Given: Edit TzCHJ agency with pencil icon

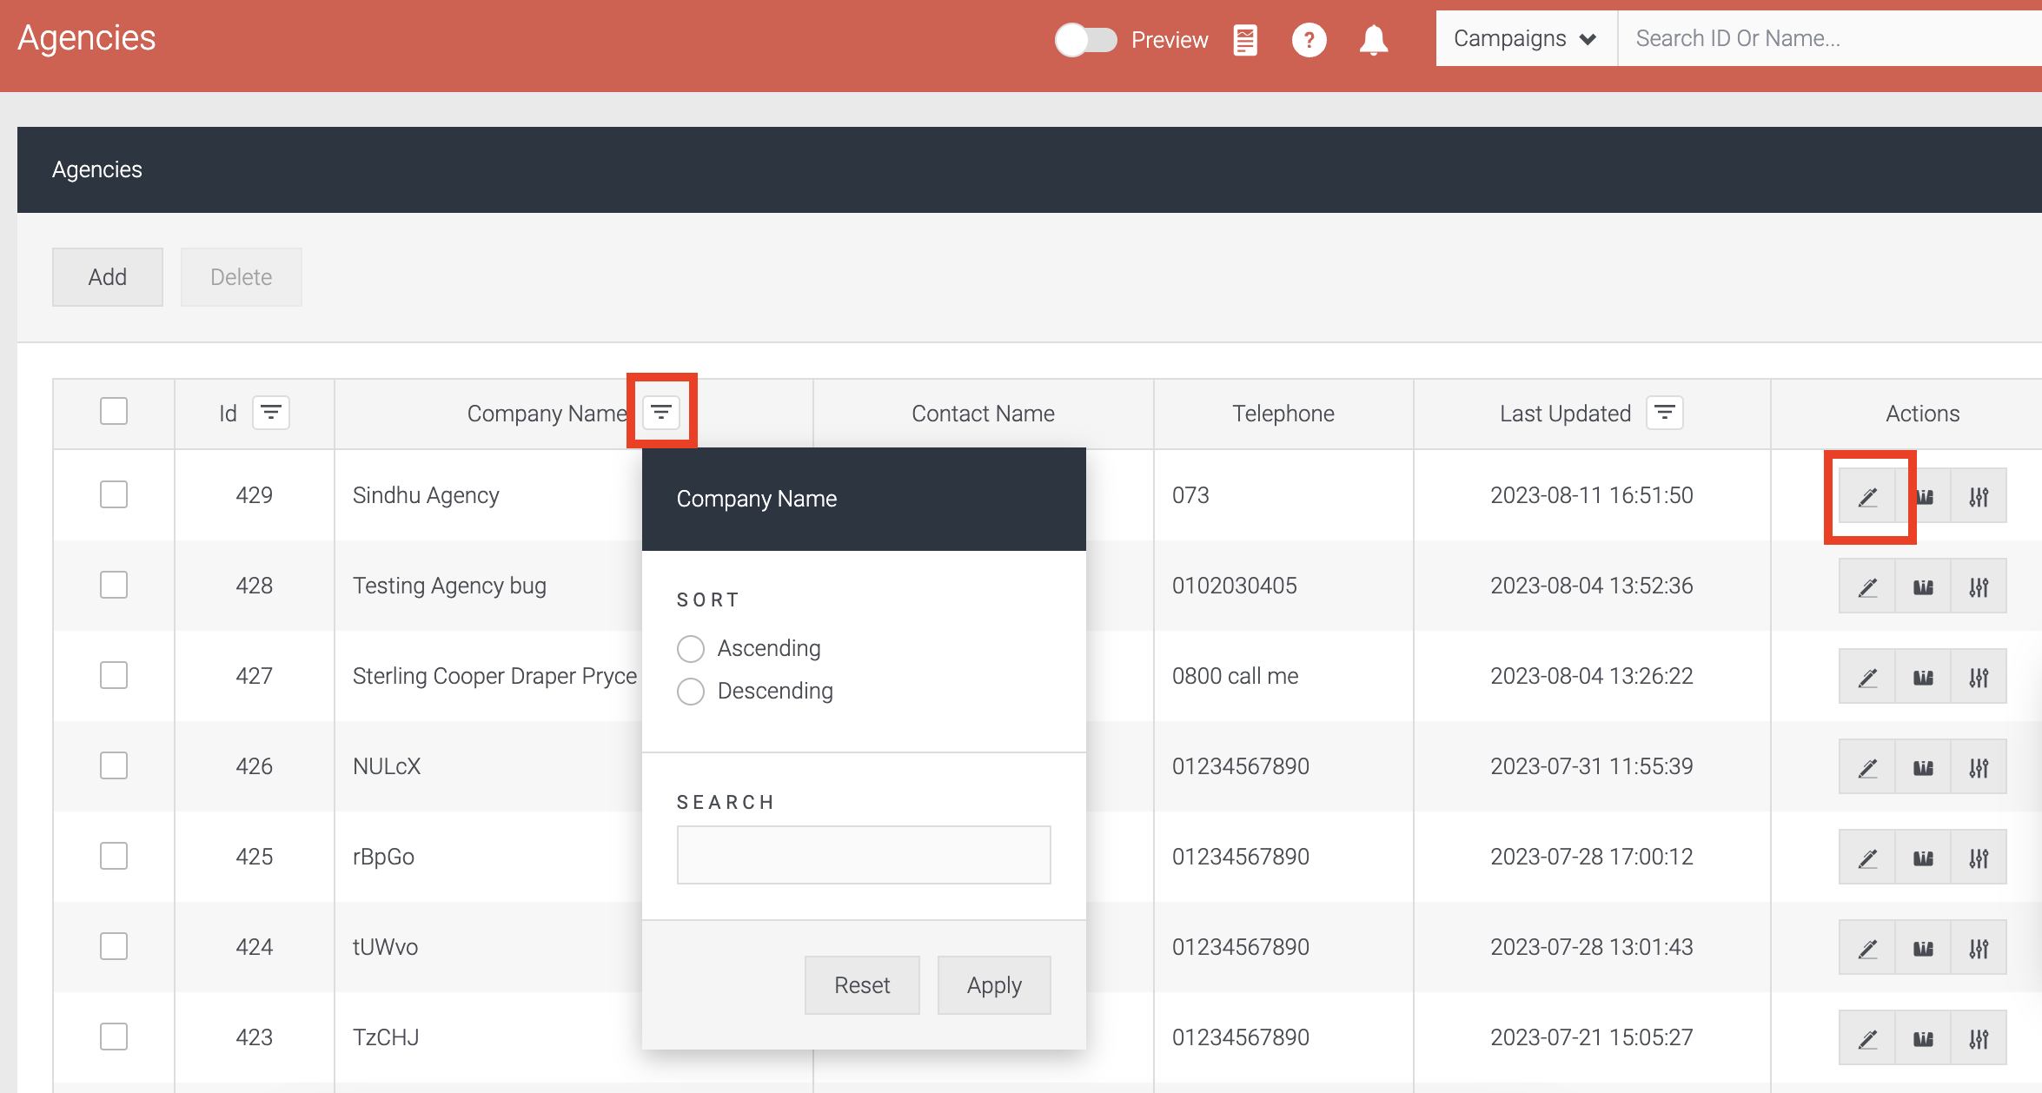Looking at the screenshot, I should [x=1867, y=1038].
